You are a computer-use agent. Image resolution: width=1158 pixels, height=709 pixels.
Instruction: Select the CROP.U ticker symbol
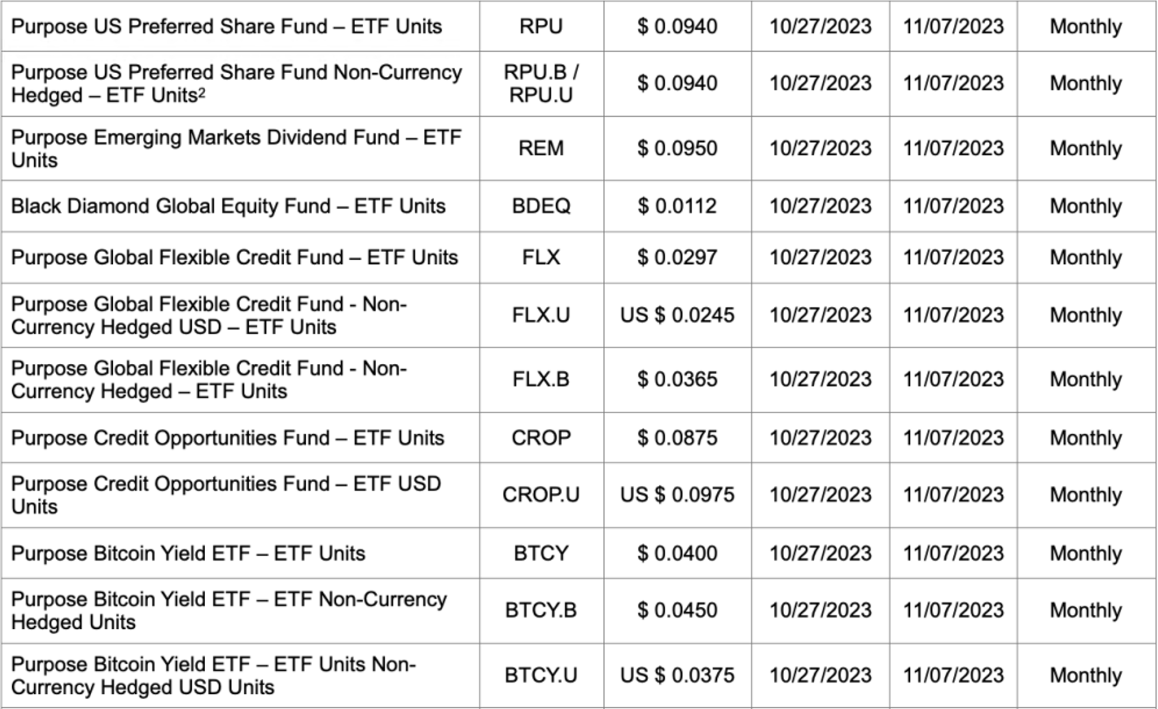coord(541,495)
